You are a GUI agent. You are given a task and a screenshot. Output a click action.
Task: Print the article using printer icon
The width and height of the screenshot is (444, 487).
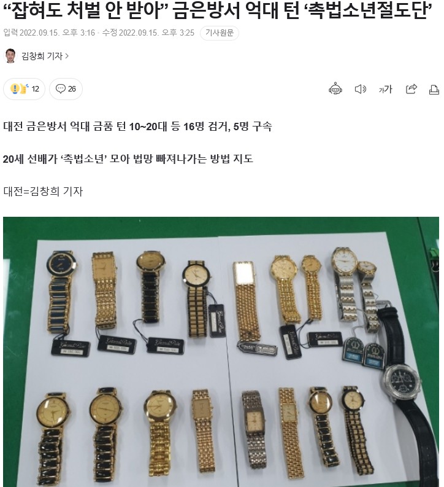tap(434, 90)
